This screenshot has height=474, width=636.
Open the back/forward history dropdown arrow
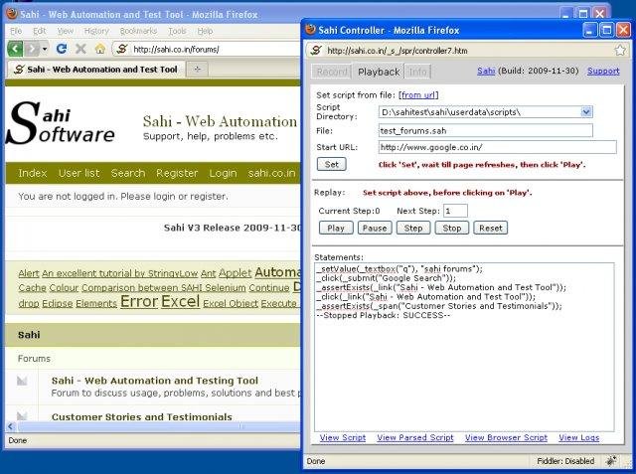[44, 49]
